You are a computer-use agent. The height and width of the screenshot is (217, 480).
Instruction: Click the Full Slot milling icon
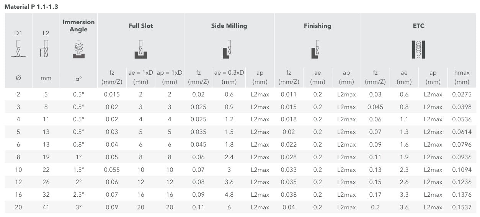[x=140, y=50]
